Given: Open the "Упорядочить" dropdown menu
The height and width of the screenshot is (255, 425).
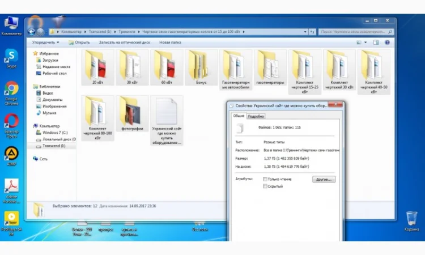Looking at the screenshot, I should [x=46, y=42].
